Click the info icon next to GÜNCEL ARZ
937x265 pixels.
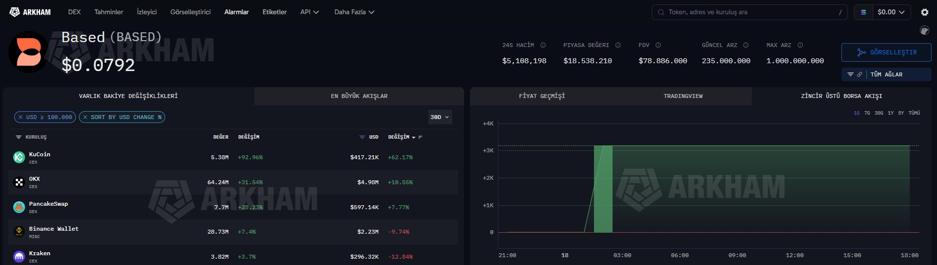coord(746,45)
